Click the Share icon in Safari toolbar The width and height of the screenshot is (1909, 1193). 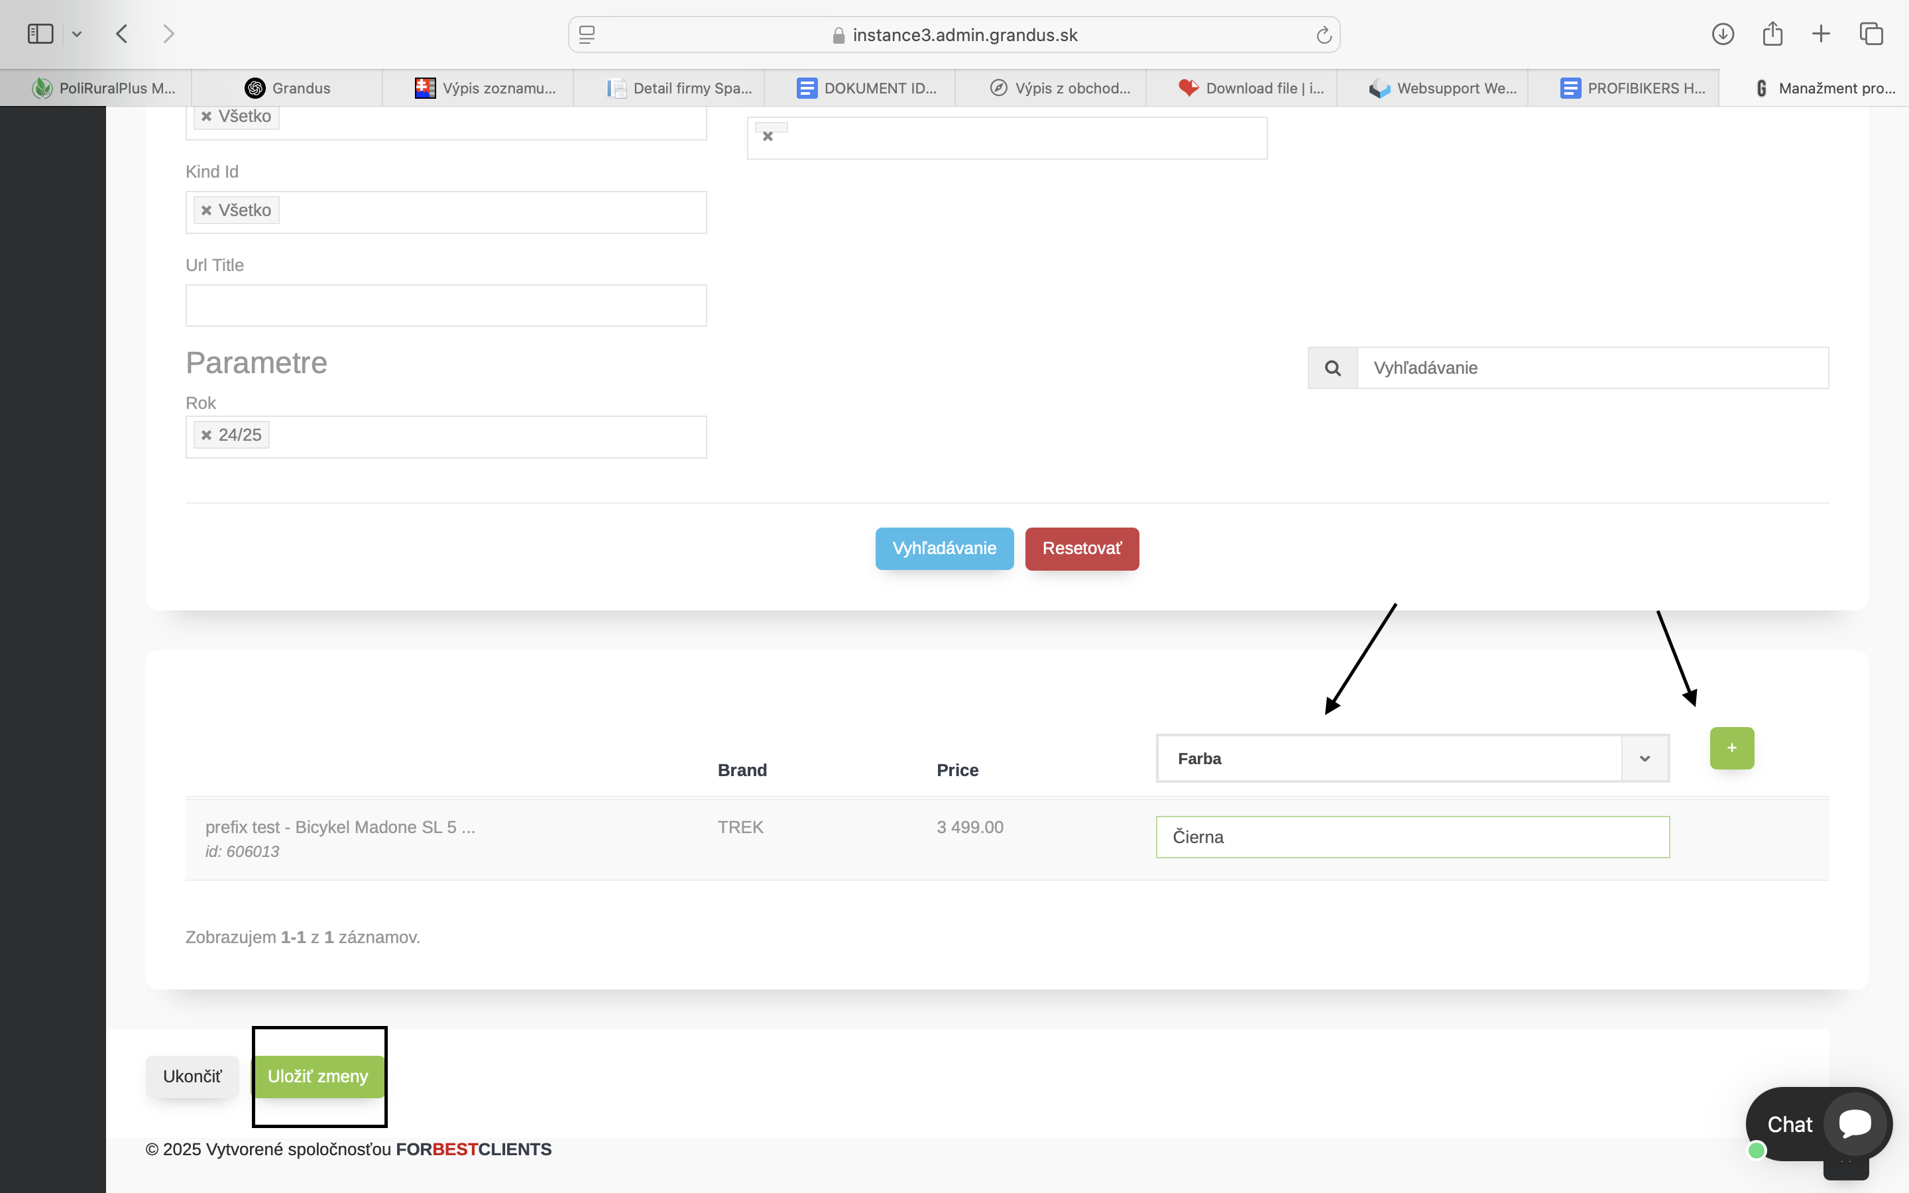click(1772, 34)
